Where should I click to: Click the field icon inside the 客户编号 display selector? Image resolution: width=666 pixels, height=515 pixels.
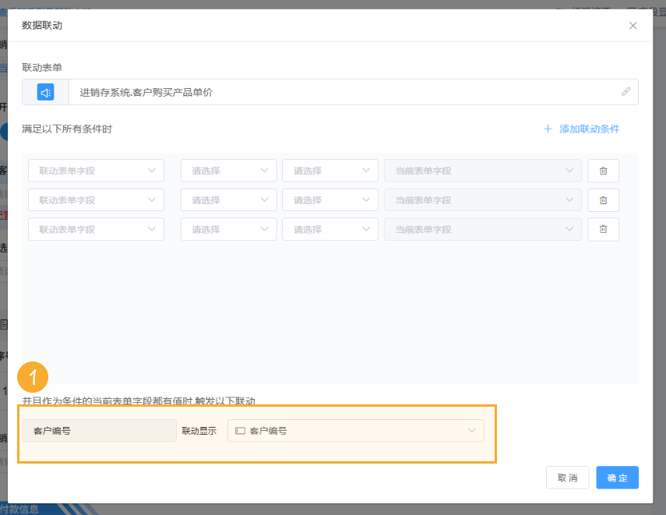coord(240,429)
